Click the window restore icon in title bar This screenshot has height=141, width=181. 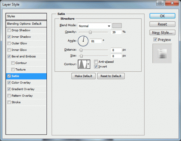(x=160, y=3)
